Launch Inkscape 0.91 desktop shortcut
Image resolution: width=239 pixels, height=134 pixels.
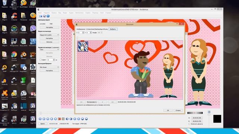(x=14, y=68)
